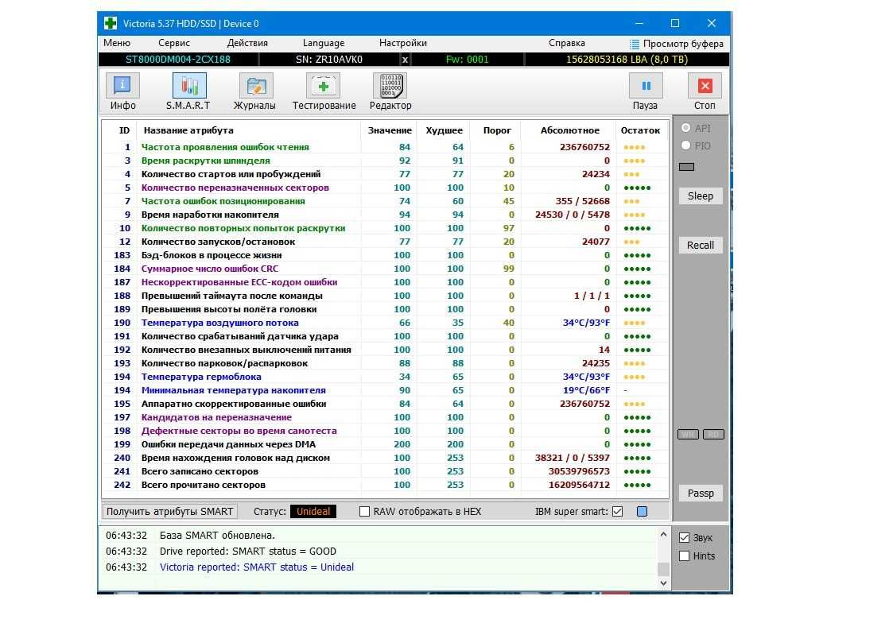Select row 'Минимальная температура накопителя'

coord(385,390)
